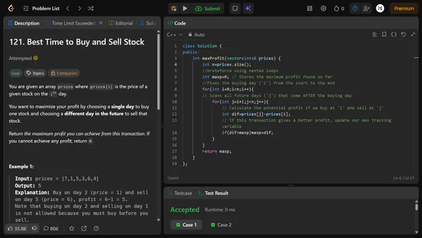This screenshot has height=238, width=422.
Task: Open the LeetCode home logo
Action: coord(11,8)
